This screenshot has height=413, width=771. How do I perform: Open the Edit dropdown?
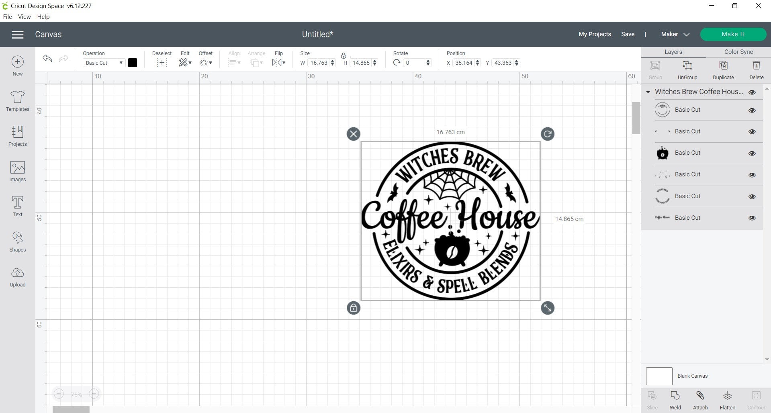185,63
